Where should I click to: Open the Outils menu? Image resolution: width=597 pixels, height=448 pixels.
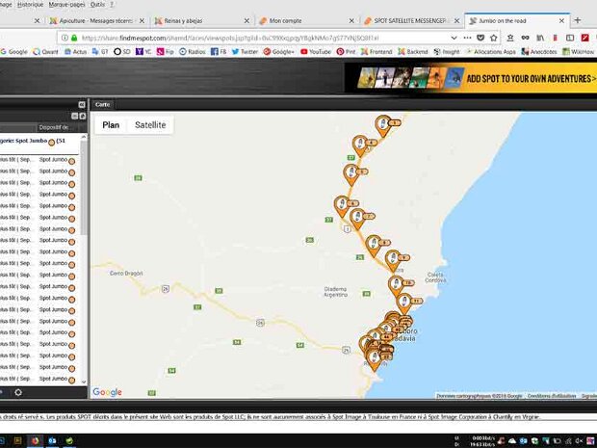[97, 5]
